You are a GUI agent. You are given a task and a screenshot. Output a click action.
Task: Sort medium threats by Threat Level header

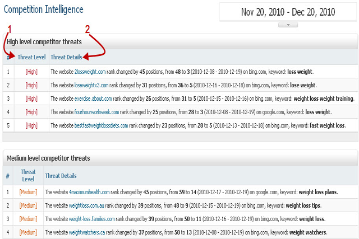pos(28,175)
